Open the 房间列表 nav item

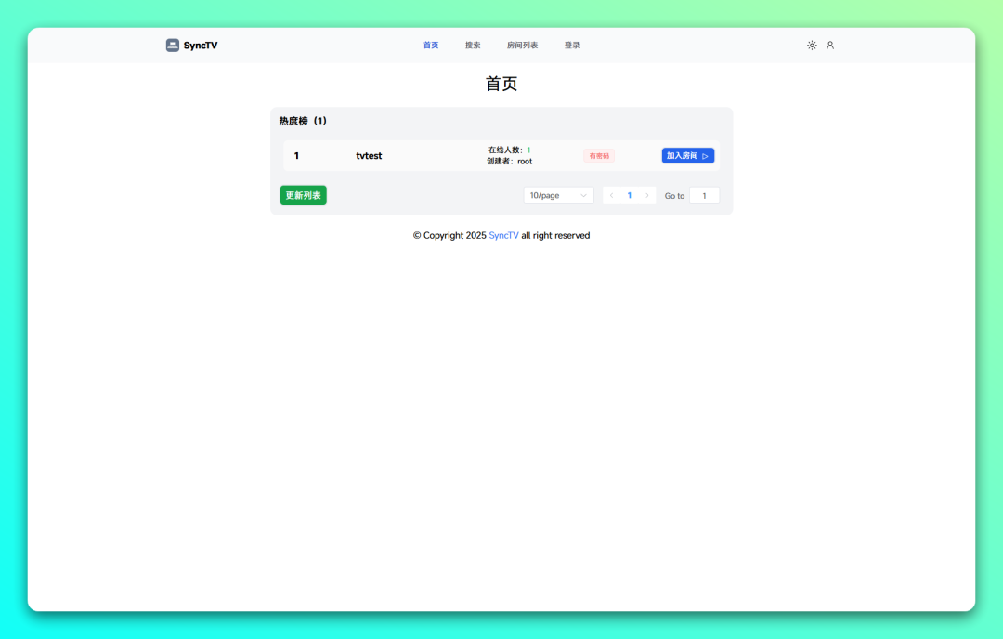click(x=522, y=45)
